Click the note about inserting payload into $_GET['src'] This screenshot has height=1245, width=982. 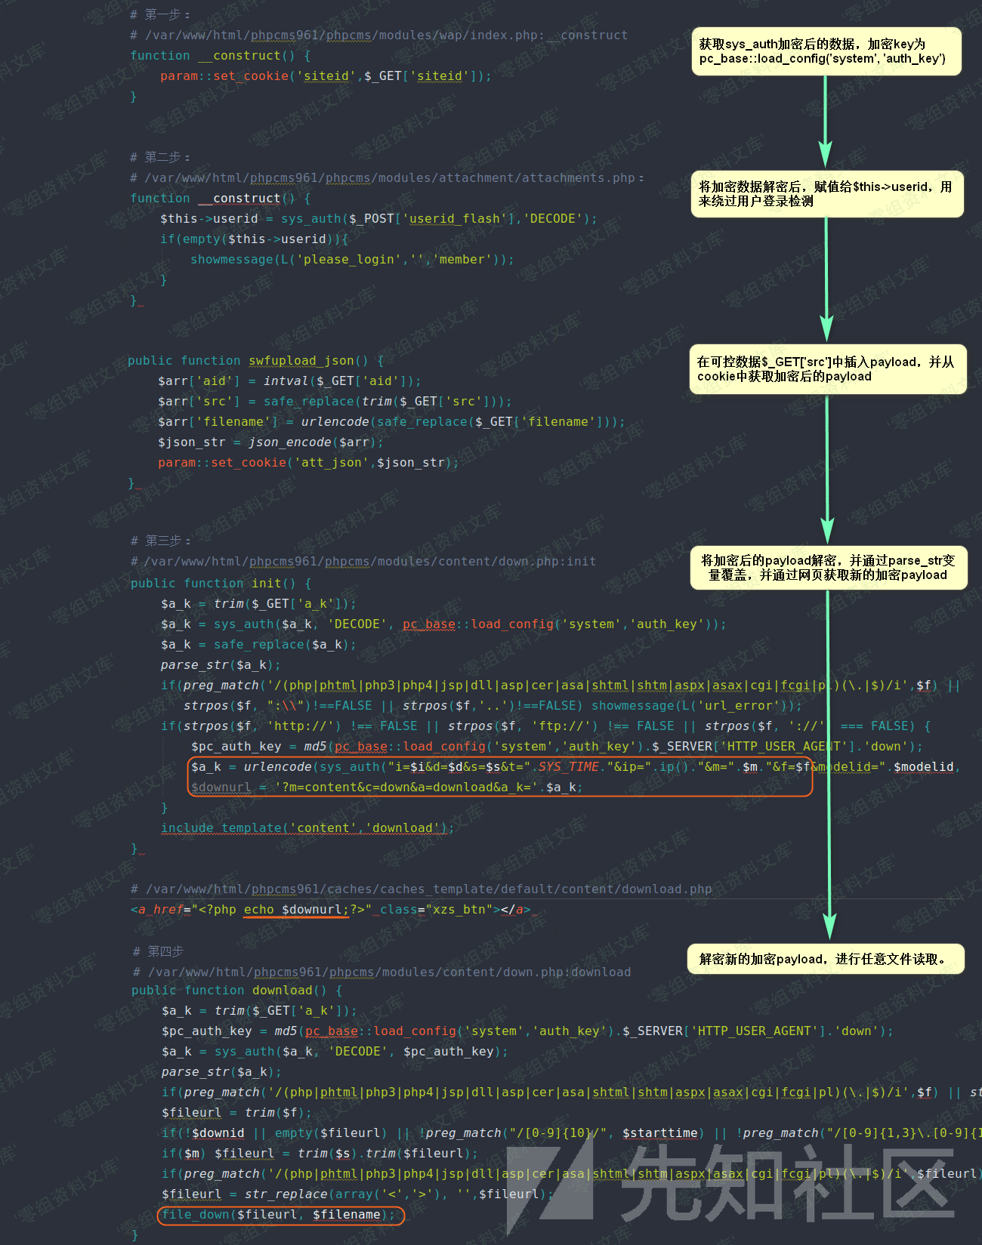pos(826,369)
